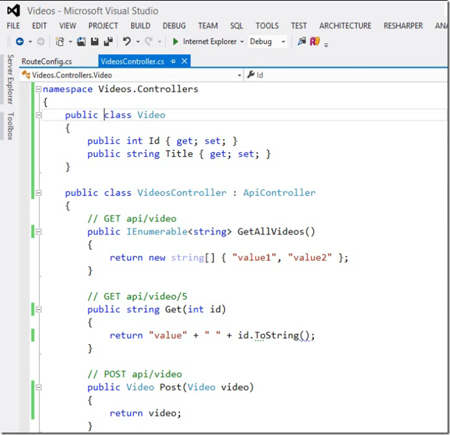Open the SQL menu

point(236,26)
